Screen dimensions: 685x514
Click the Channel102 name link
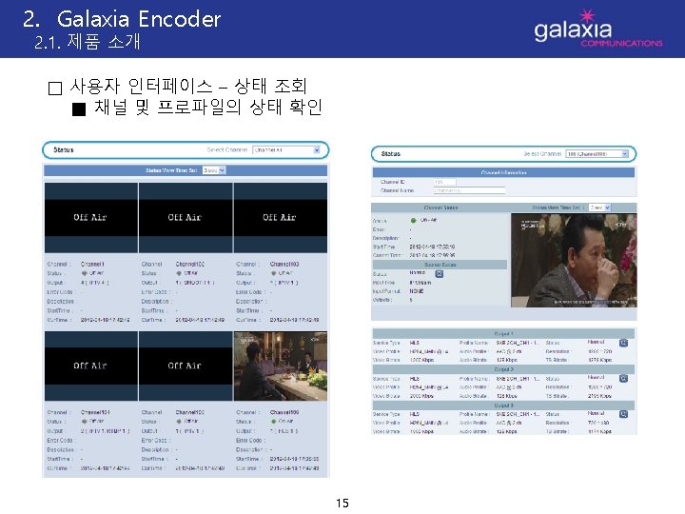(x=190, y=264)
